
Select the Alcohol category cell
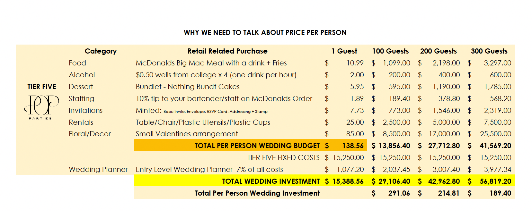pos(82,75)
